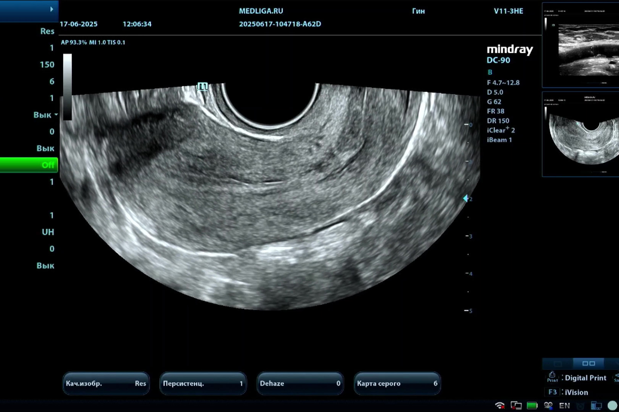
Task: Click the Print key icon
Action: tap(552, 377)
